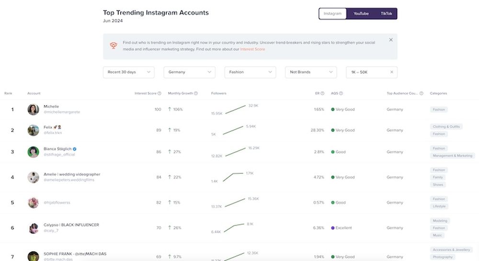Image resolution: width=479 pixels, height=261 pixels.
Task: Click Michelle's green AQS Very Good dot
Action: 333,109
